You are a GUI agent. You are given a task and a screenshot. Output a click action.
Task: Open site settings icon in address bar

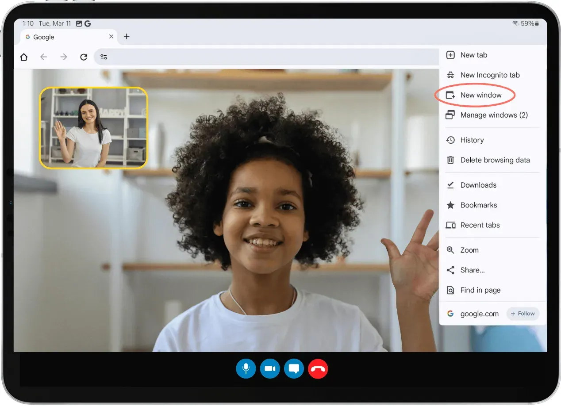pyautogui.click(x=104, y=57)
